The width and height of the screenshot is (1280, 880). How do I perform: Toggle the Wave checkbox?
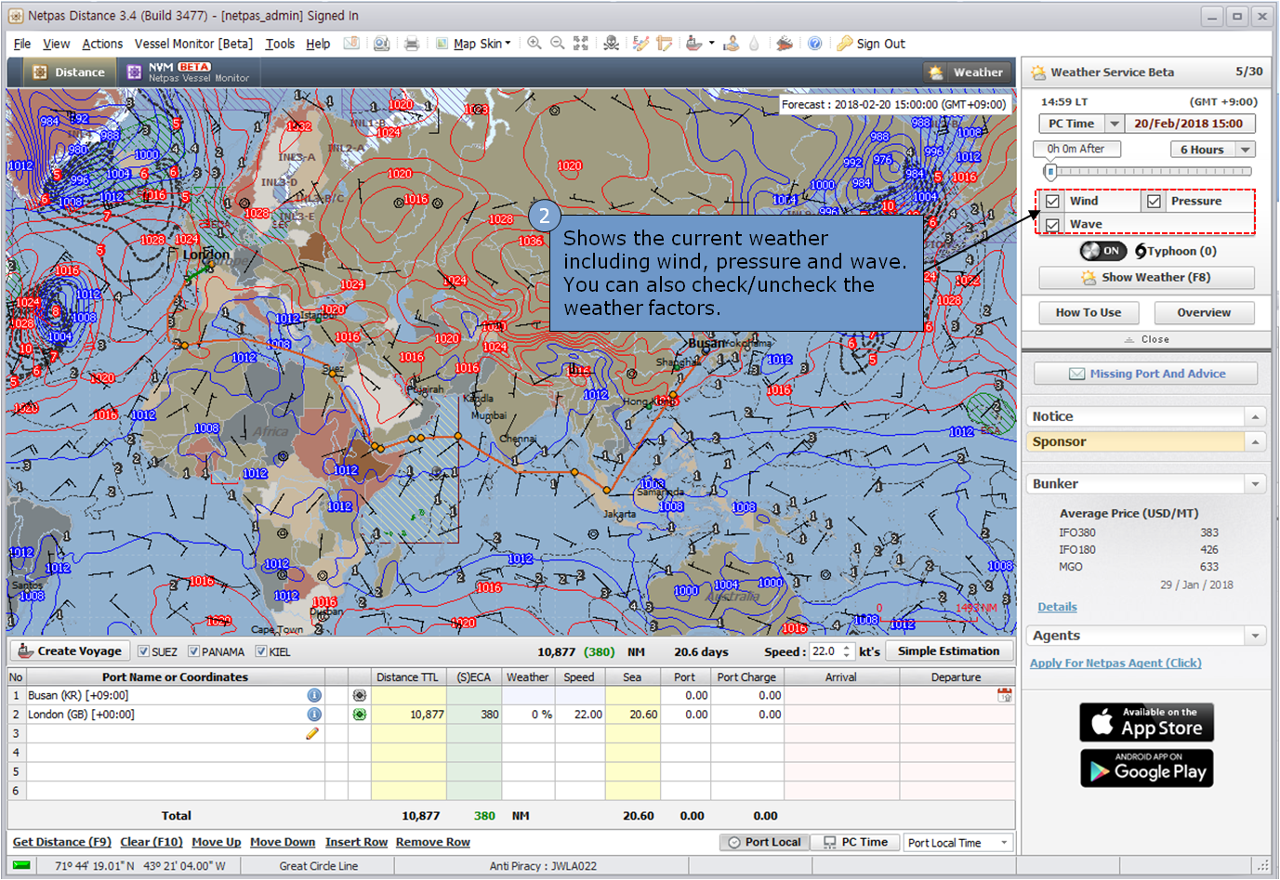click(1052, 224)
